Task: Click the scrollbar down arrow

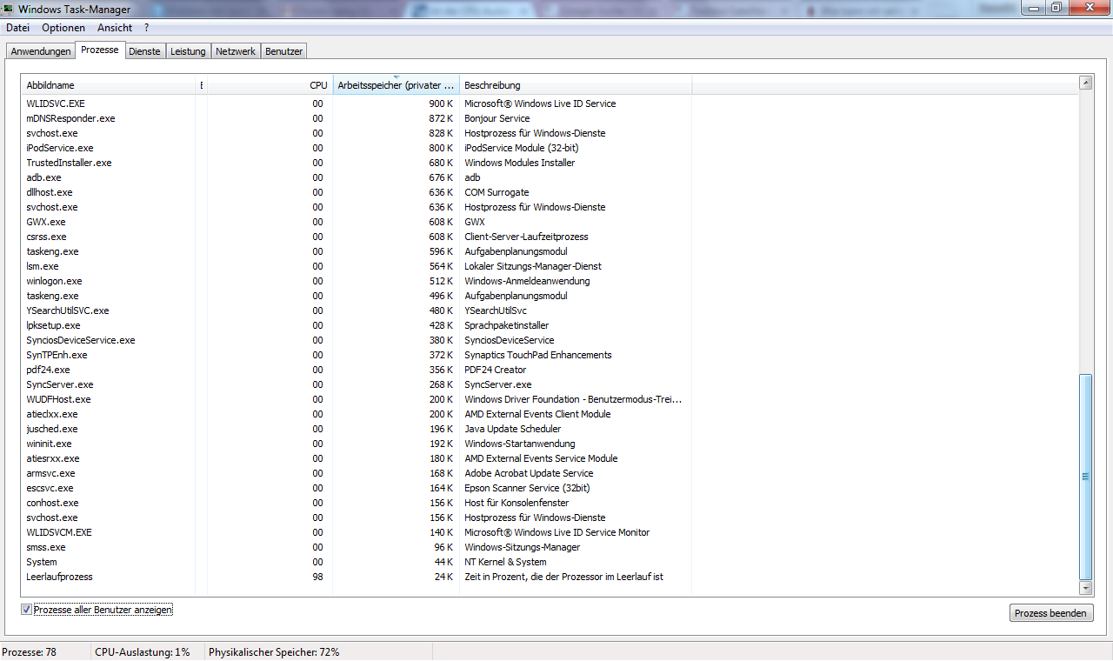Action: pyautogui.click(x=1085, y=589)
